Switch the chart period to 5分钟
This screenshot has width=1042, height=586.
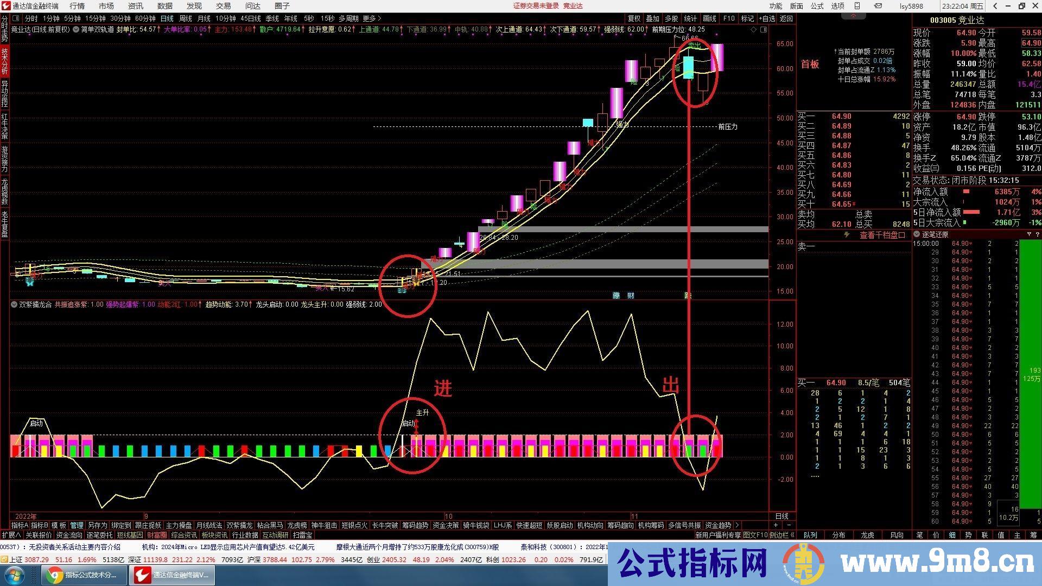[x=72, y=18]
